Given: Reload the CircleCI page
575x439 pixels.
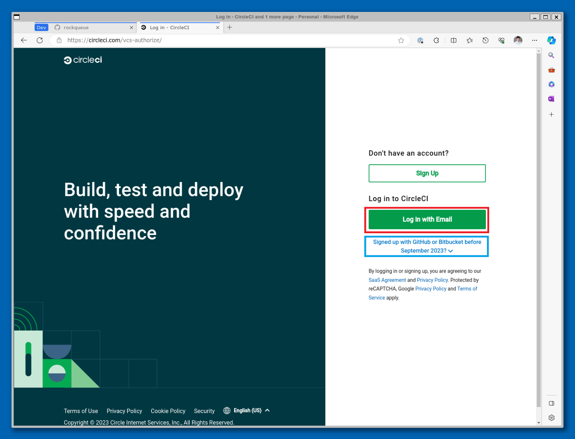Looking at the screenshot, I should [40, 40].
